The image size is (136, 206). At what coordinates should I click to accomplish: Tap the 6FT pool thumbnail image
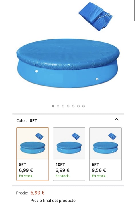point(105,144)
